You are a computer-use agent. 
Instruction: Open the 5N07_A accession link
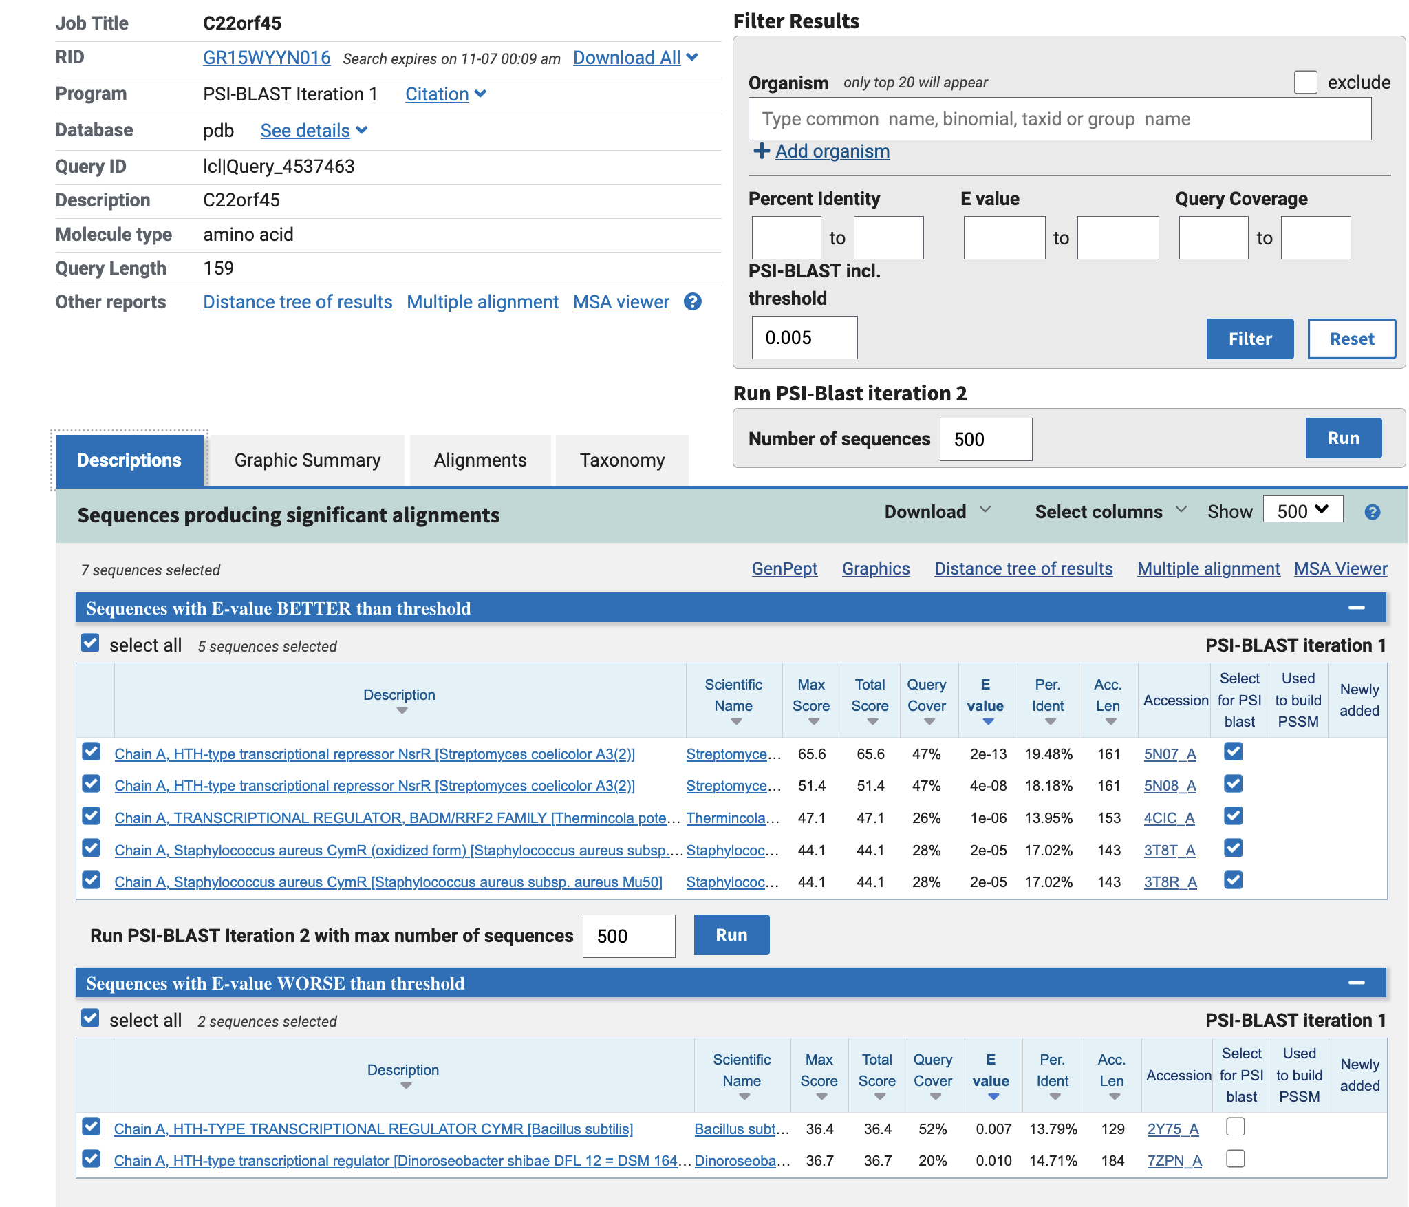(x=1170, y=754)
